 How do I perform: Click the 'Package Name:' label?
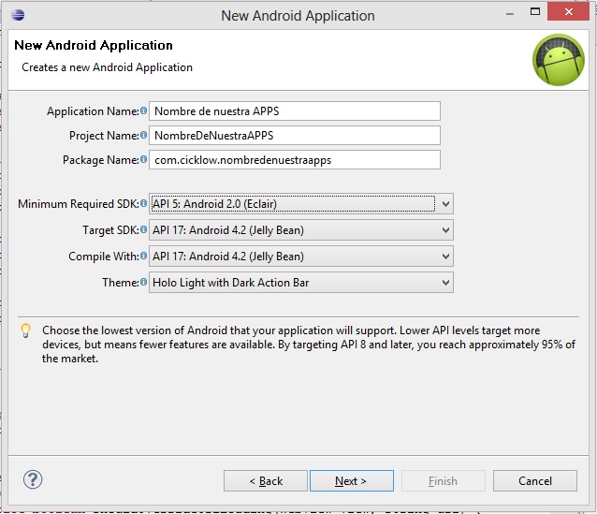click(101, 160)
